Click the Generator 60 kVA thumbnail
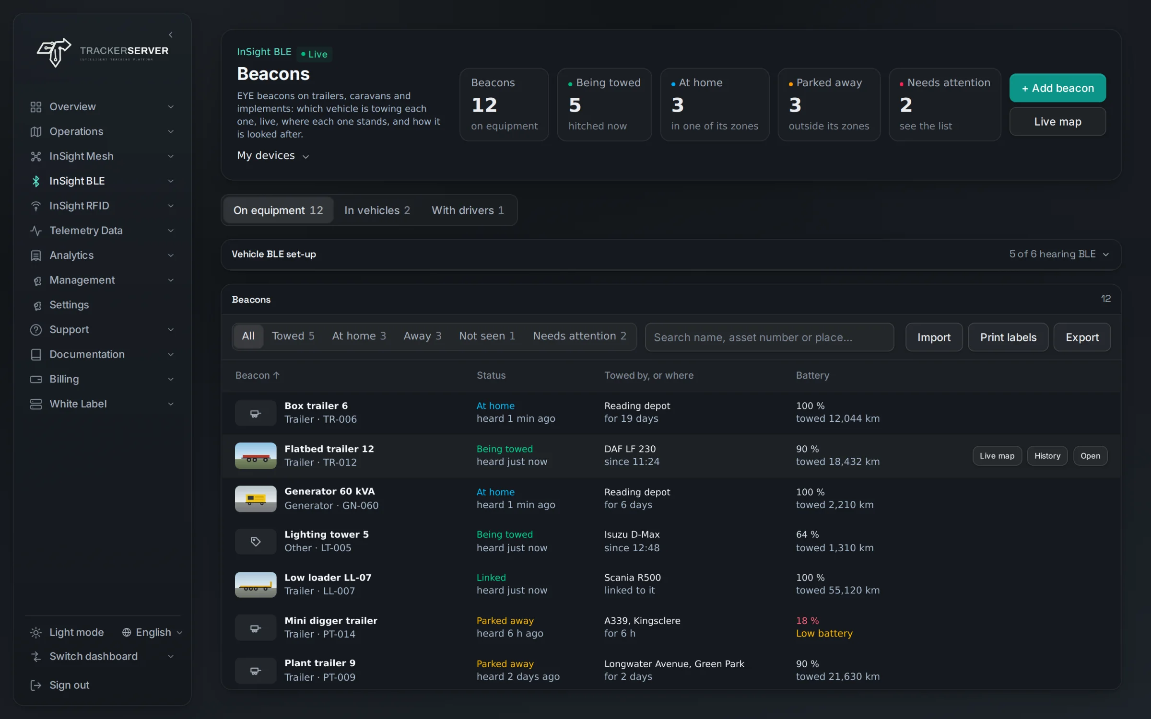 coord(256,499)
